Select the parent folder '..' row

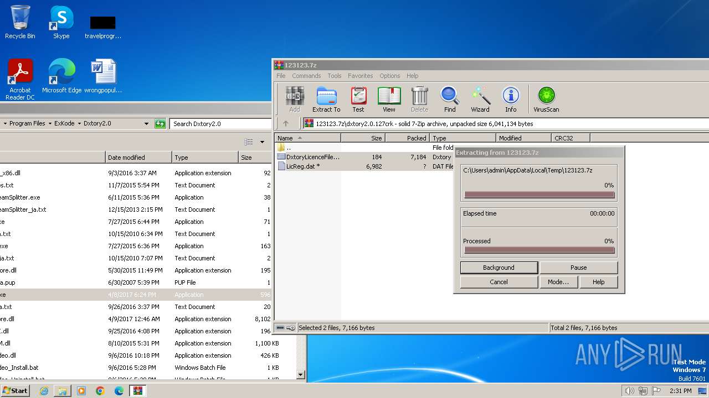click(364, 148)
